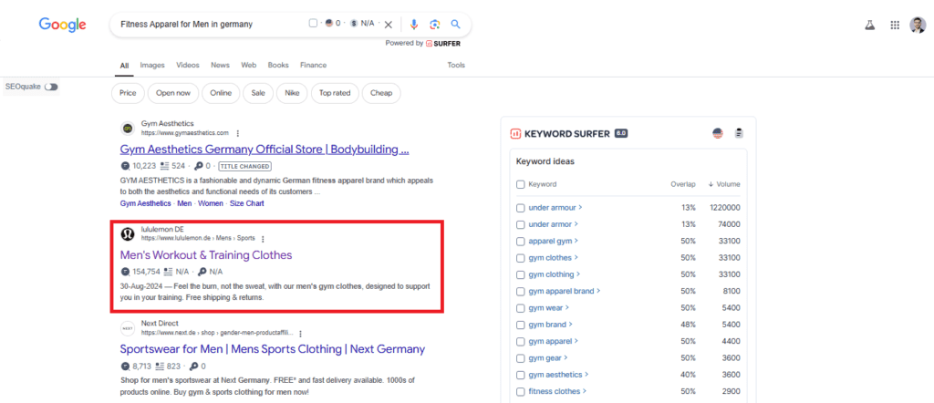Open the Keyword Surfer clipboard icon
Screen dimensions: 934x403
739,133
